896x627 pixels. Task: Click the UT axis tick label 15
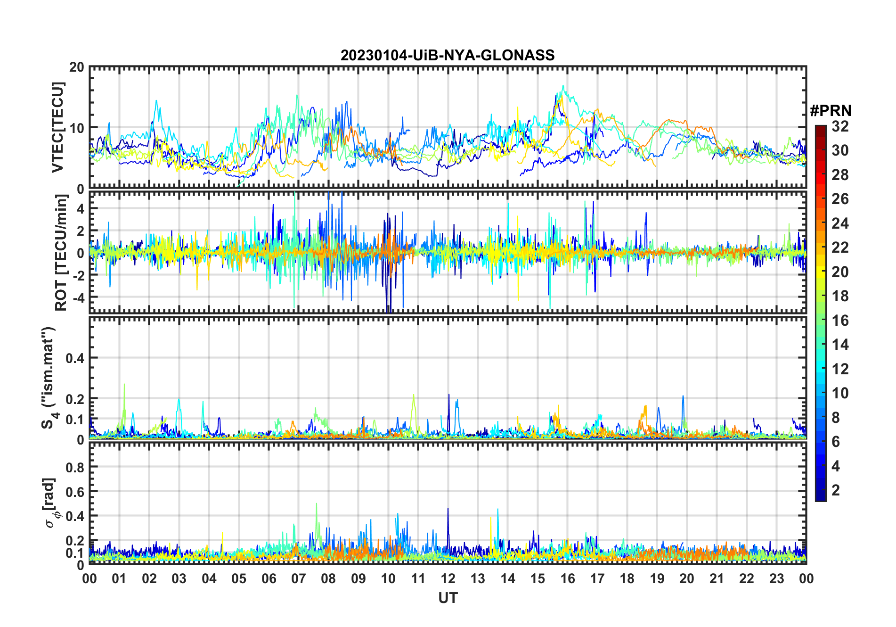tap(538, 578)
